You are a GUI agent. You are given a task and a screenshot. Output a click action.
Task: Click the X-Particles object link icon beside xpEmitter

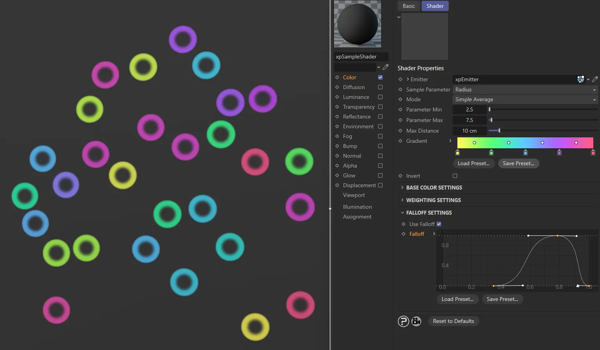click(581, 79)
